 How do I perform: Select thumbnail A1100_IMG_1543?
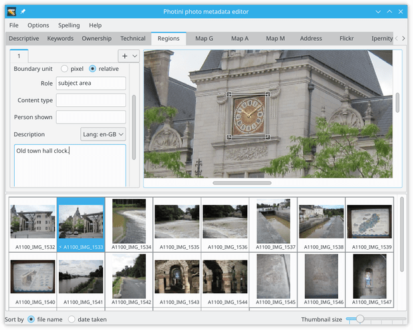coord(177,280)
